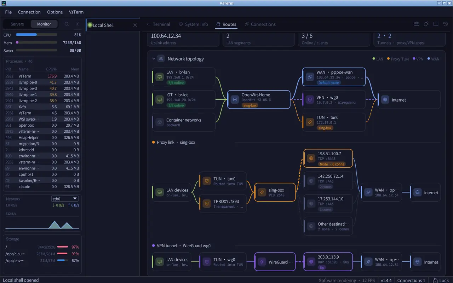The height and width of the screenshot is (283, 453).
Task: Click the pin icon in top-right toolbar
Action: click(x=426, y=24)
